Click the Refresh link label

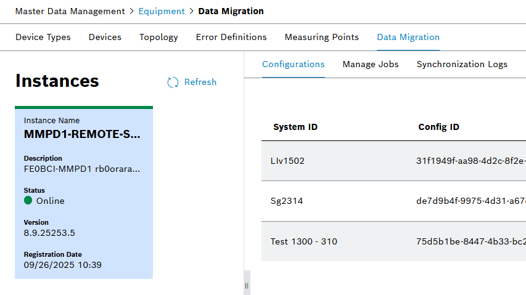pyautogui.click(x=200, y=82)
